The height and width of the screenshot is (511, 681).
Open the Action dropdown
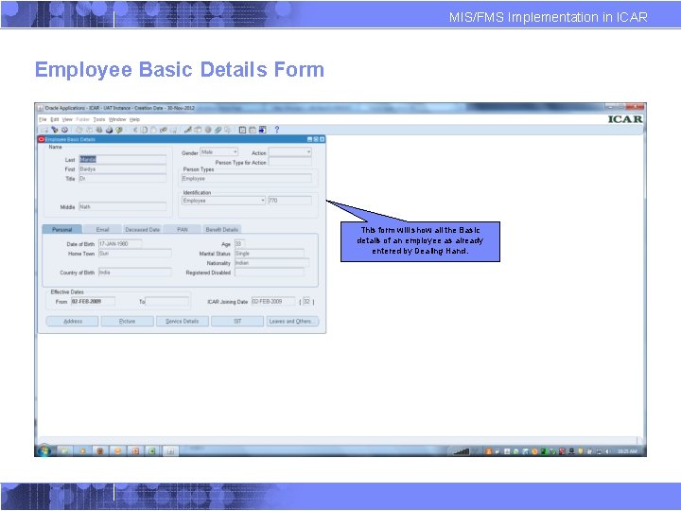coord(289,152)
